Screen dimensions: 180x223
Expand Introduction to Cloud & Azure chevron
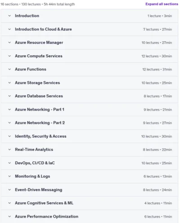(9, 29)
